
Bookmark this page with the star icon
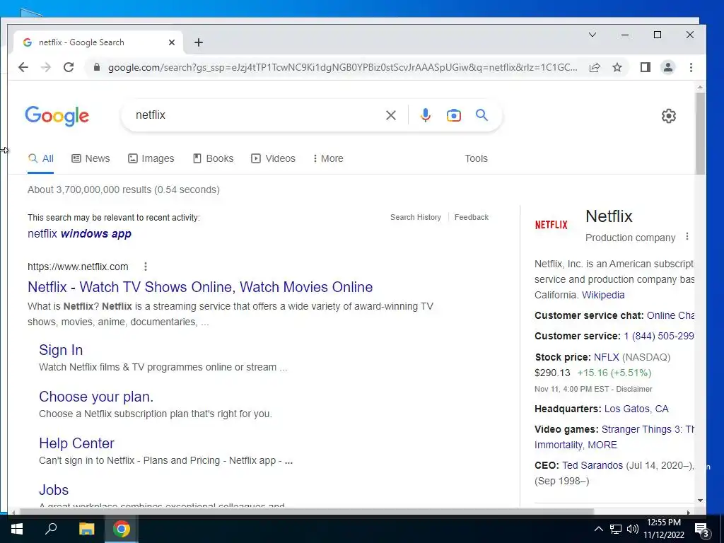(617, 67)
